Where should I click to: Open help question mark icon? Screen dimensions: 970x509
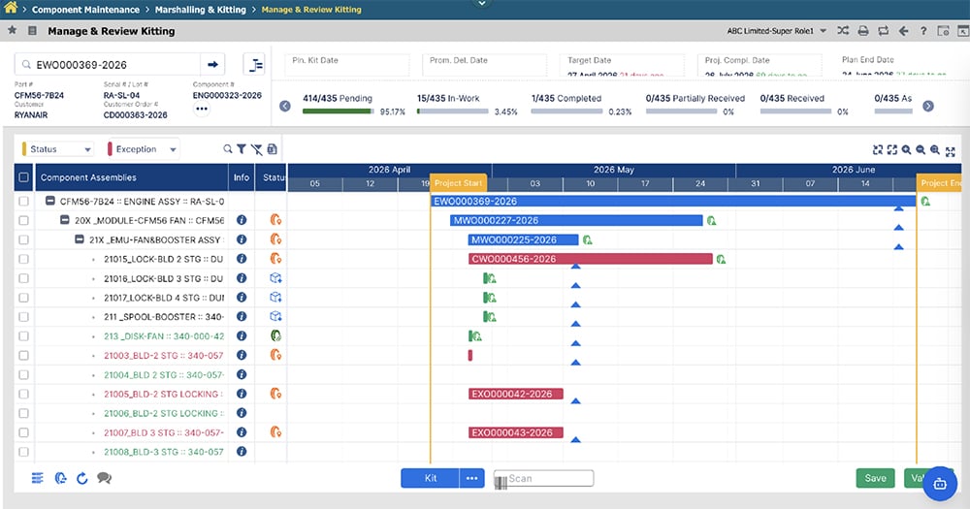923,30
